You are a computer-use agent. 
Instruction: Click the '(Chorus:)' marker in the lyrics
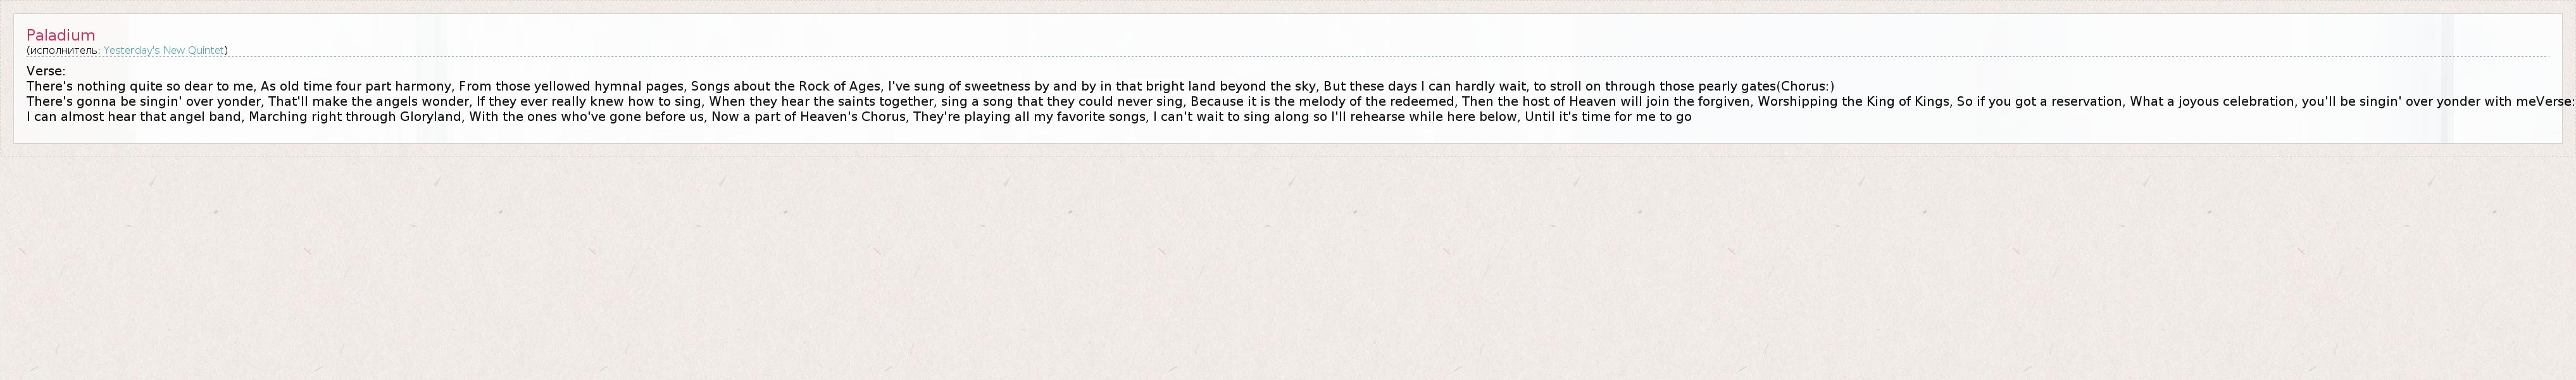1805,86
